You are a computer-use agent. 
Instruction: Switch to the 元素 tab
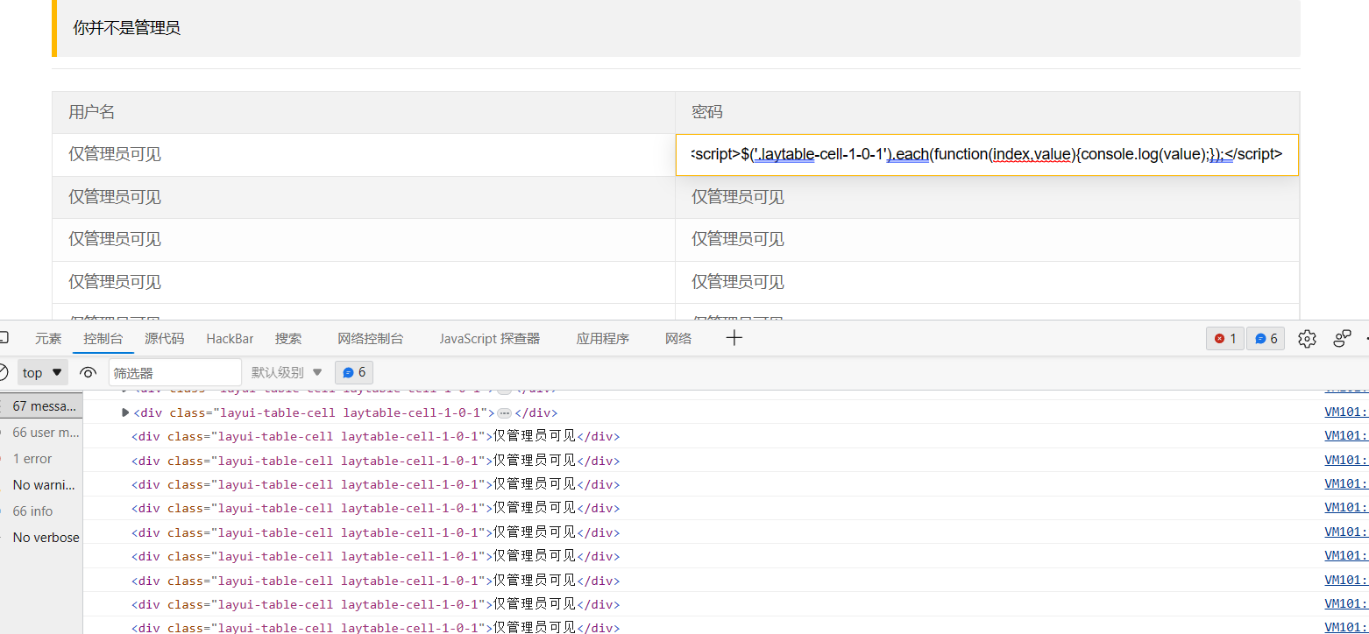[x=48, y=339]
